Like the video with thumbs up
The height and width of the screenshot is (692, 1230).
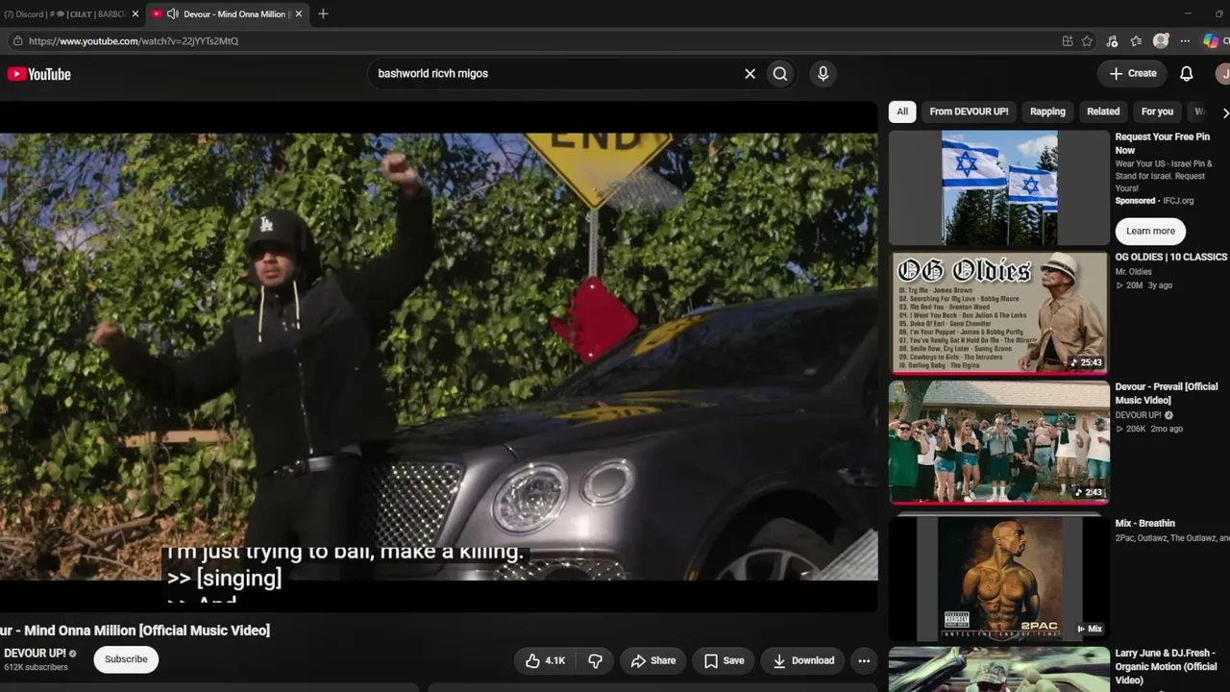(544, 660)
